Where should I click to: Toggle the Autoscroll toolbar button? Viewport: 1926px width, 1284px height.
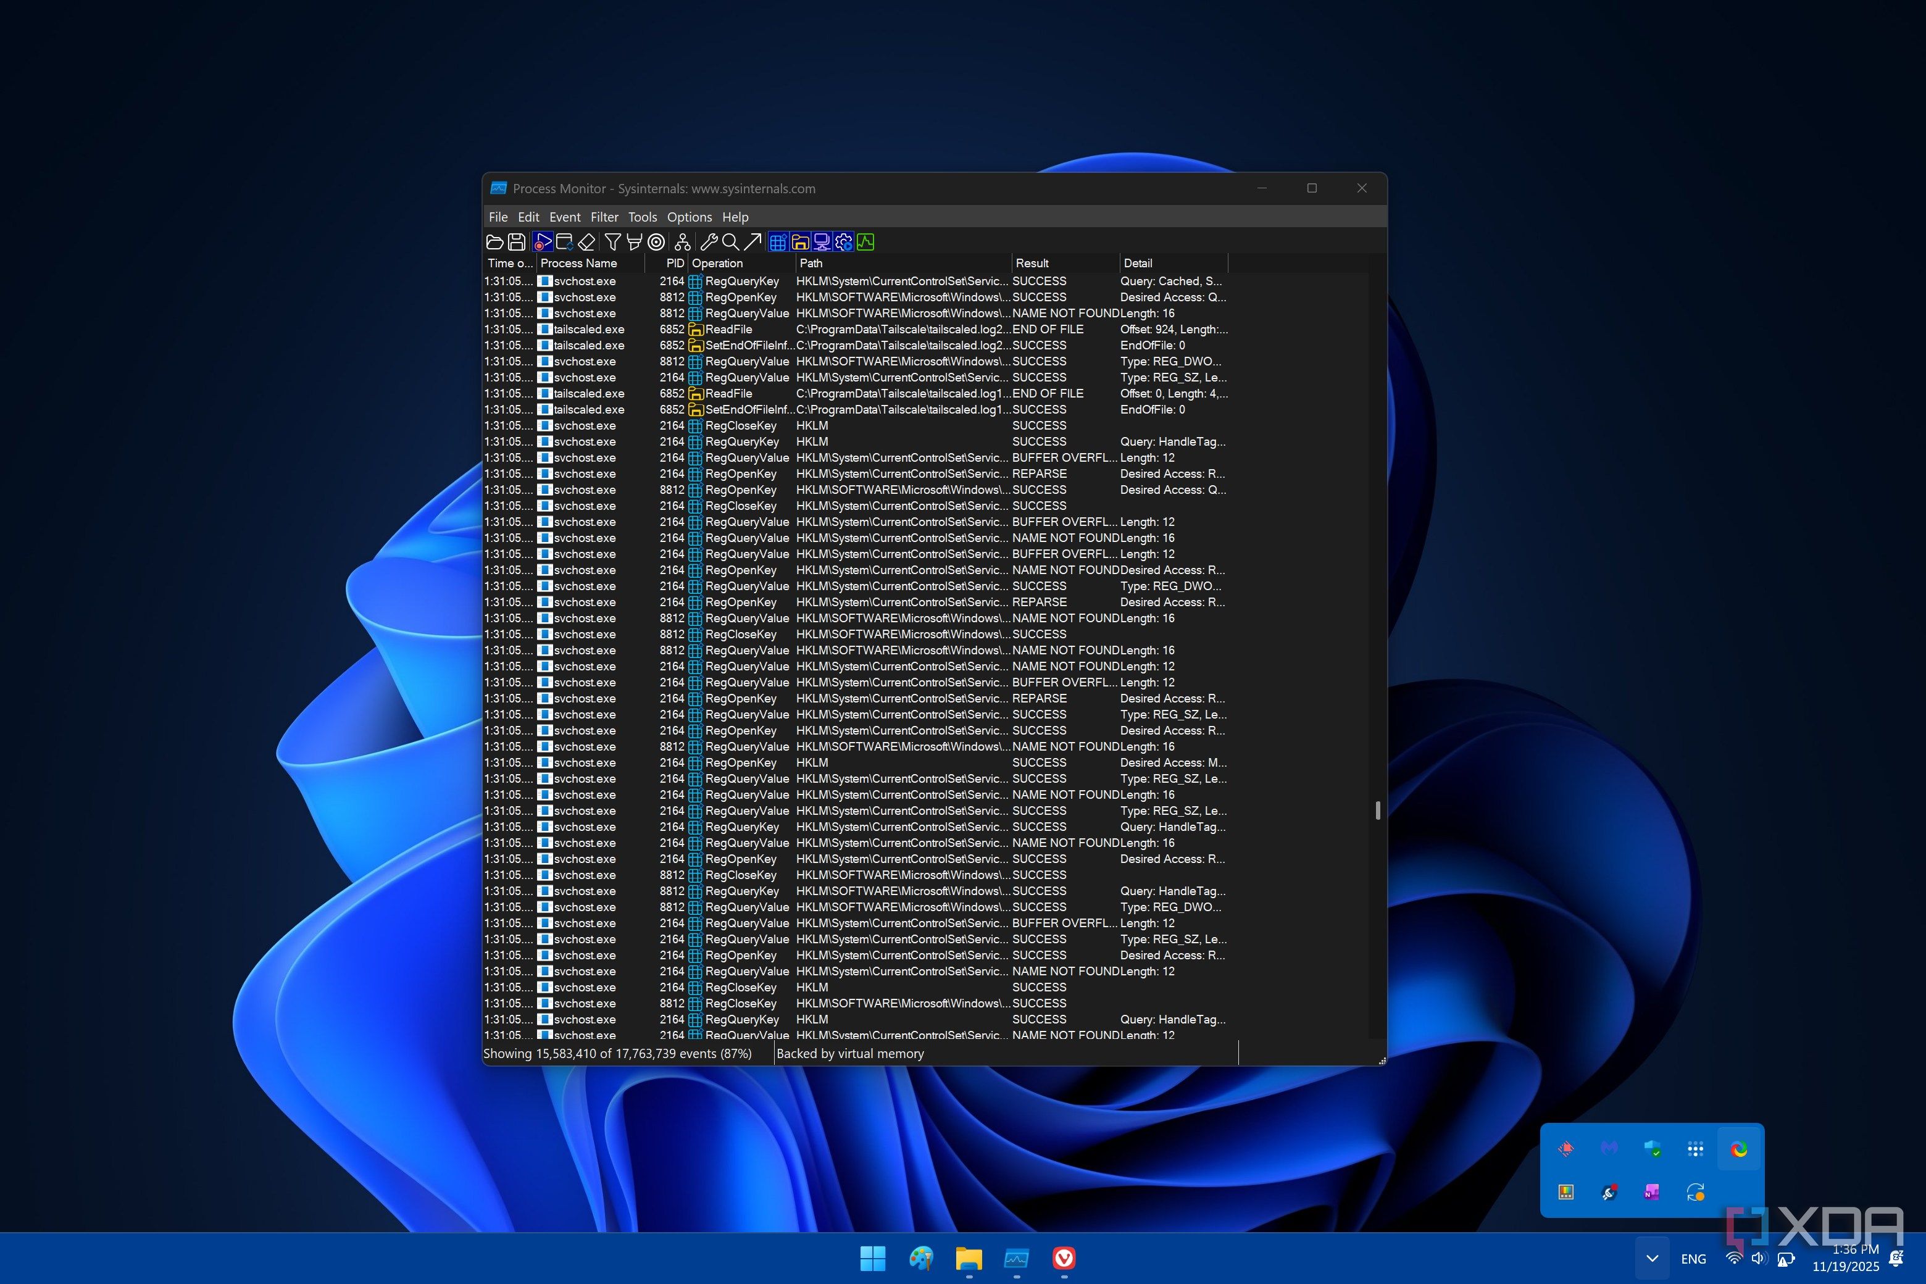[564, 241]
